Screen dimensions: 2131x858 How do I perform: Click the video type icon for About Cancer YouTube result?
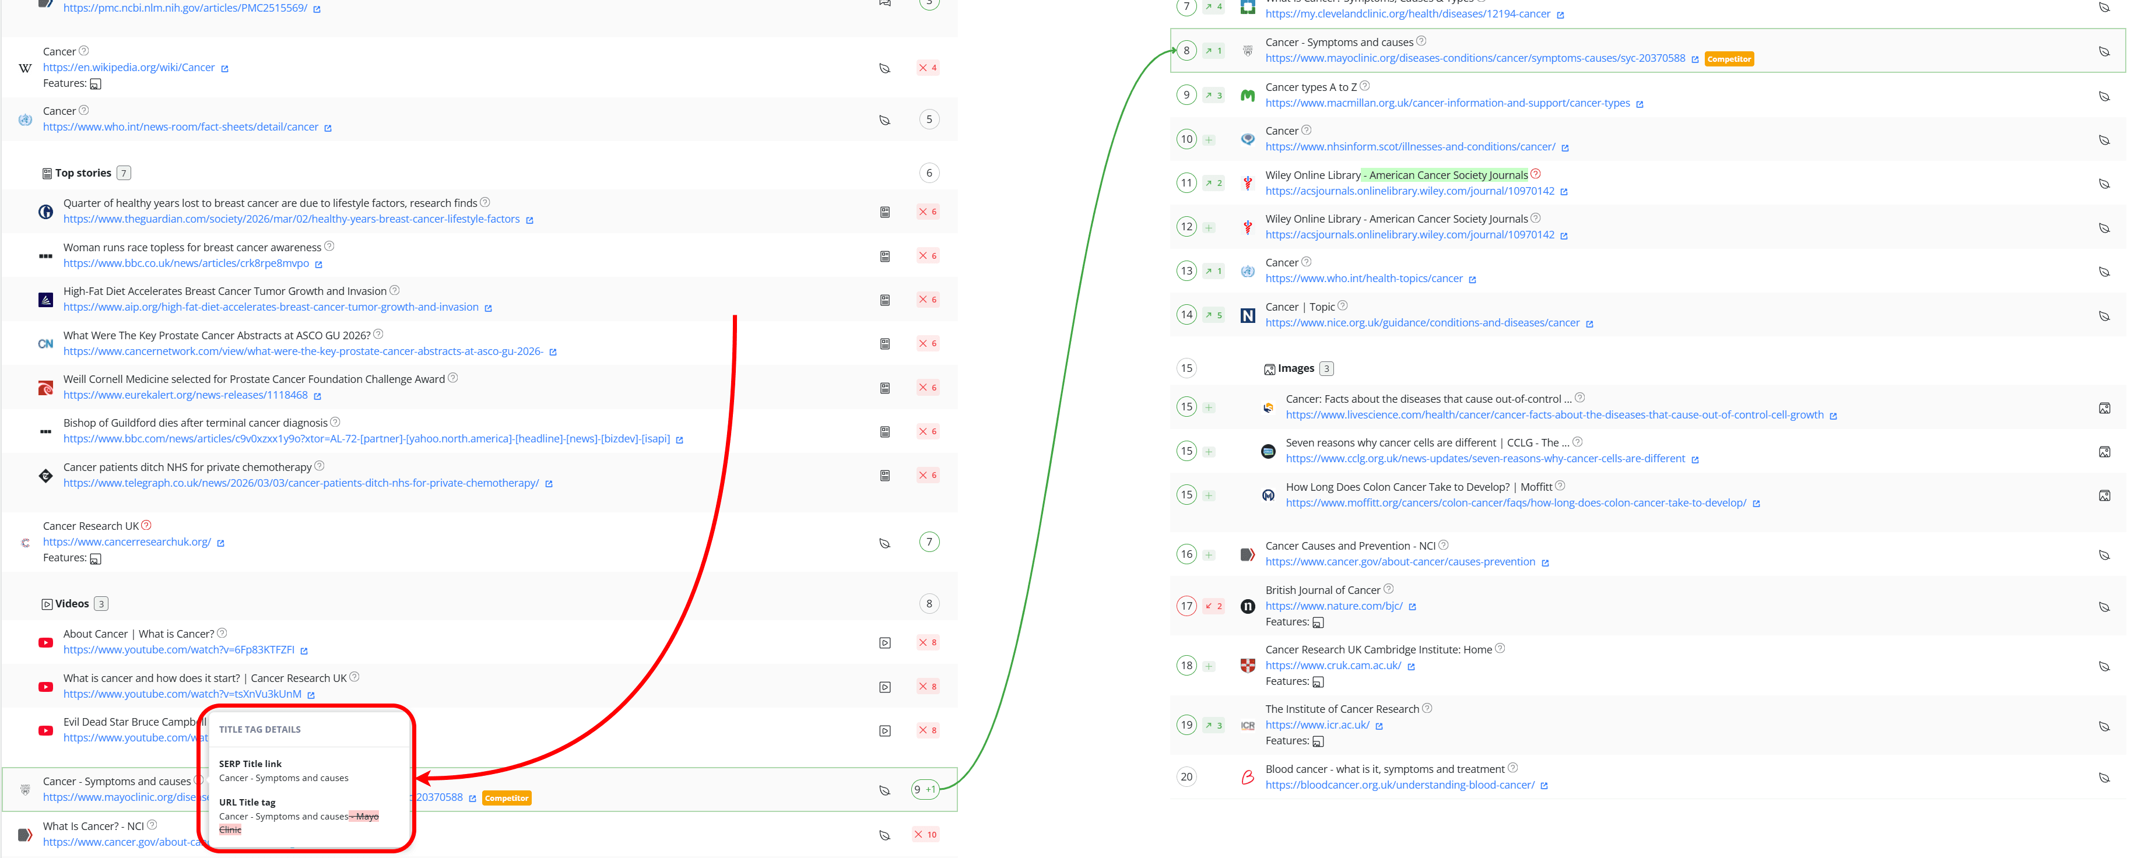pyautogui.click(x=884, y=643)
